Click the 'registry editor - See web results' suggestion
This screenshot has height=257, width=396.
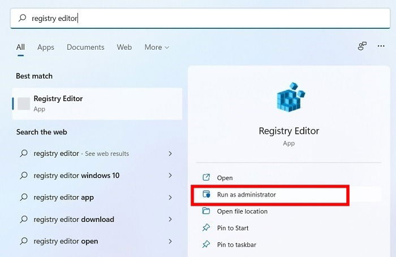(97, 153)
